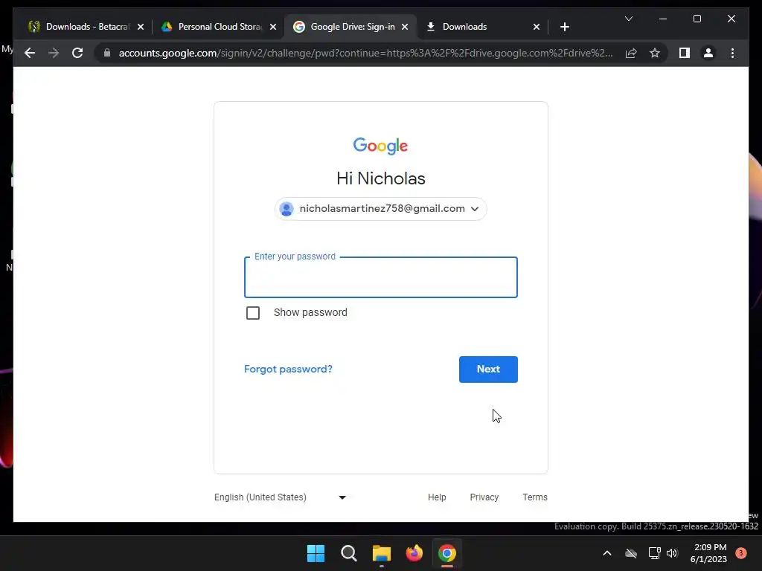The image size is (762, 571).
Task: Reload the current page
Action: pos(77,53)
